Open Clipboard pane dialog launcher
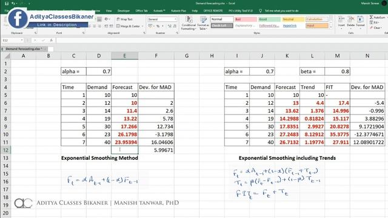The width and height of the screenshot is (388, 218). click(x=35, y=33)
